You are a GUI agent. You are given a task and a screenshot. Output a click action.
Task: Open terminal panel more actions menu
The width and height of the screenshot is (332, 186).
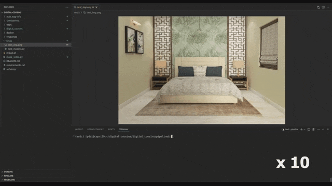point(318,130)
